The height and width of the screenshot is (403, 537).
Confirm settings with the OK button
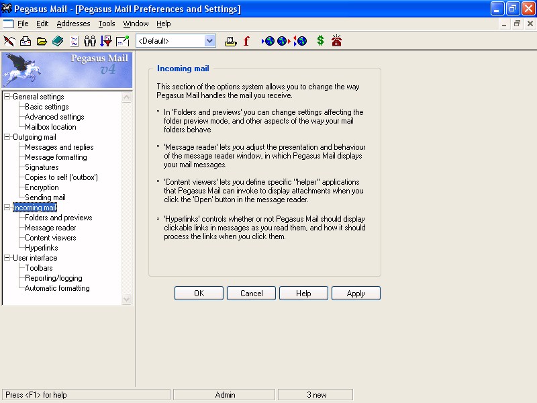199,294
